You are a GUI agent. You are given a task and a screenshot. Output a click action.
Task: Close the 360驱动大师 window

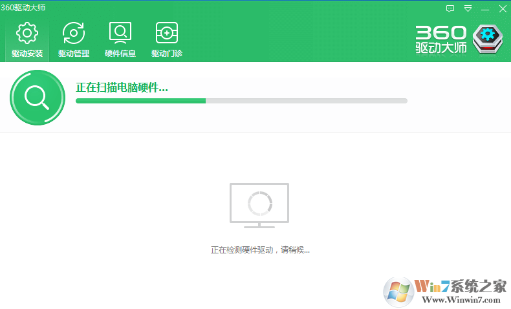coord(503,9)
